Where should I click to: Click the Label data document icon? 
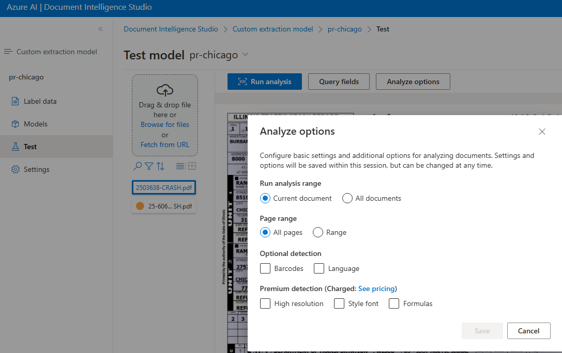pyautogui.click(x=15, y=101)
